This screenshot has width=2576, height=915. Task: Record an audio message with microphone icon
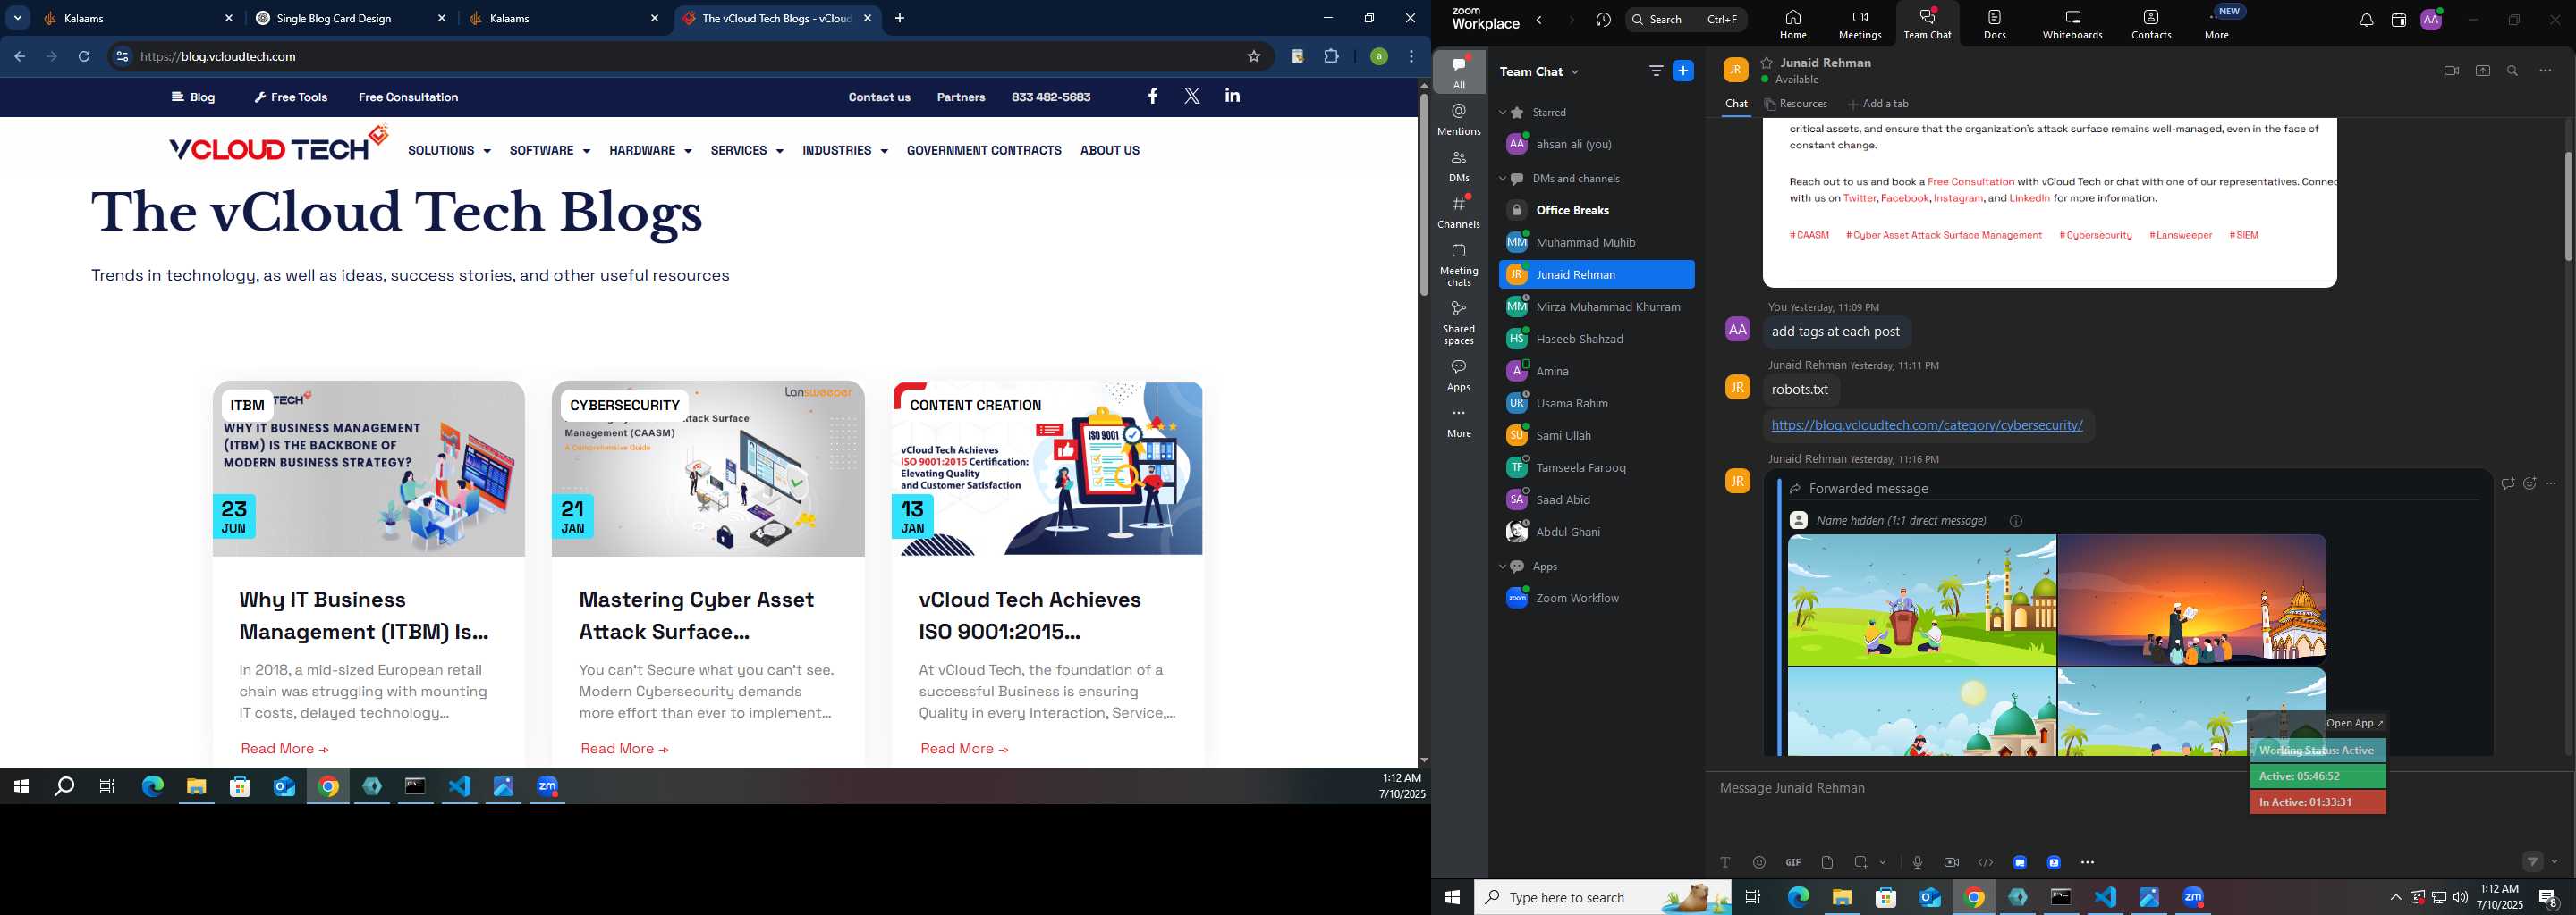(x=1917, y=862)
